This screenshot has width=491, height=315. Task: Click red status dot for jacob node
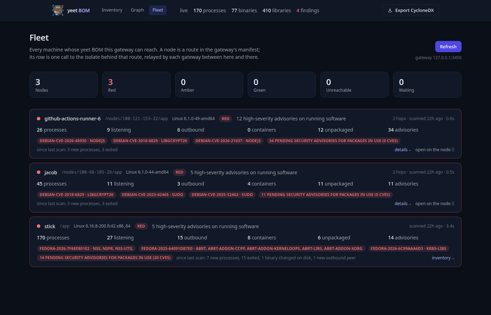39,172
